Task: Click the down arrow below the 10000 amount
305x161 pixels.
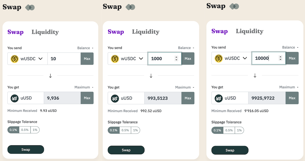Action: click(x=255, y=75)
